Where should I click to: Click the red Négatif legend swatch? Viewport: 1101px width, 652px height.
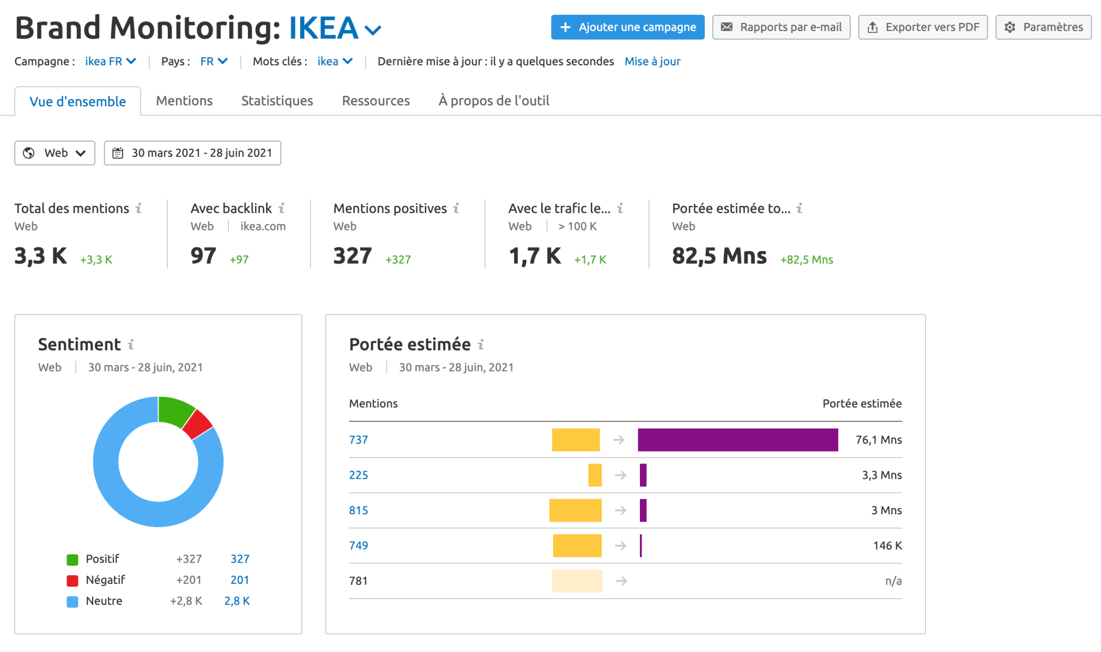pyautogui.click(x=72, y=581)
